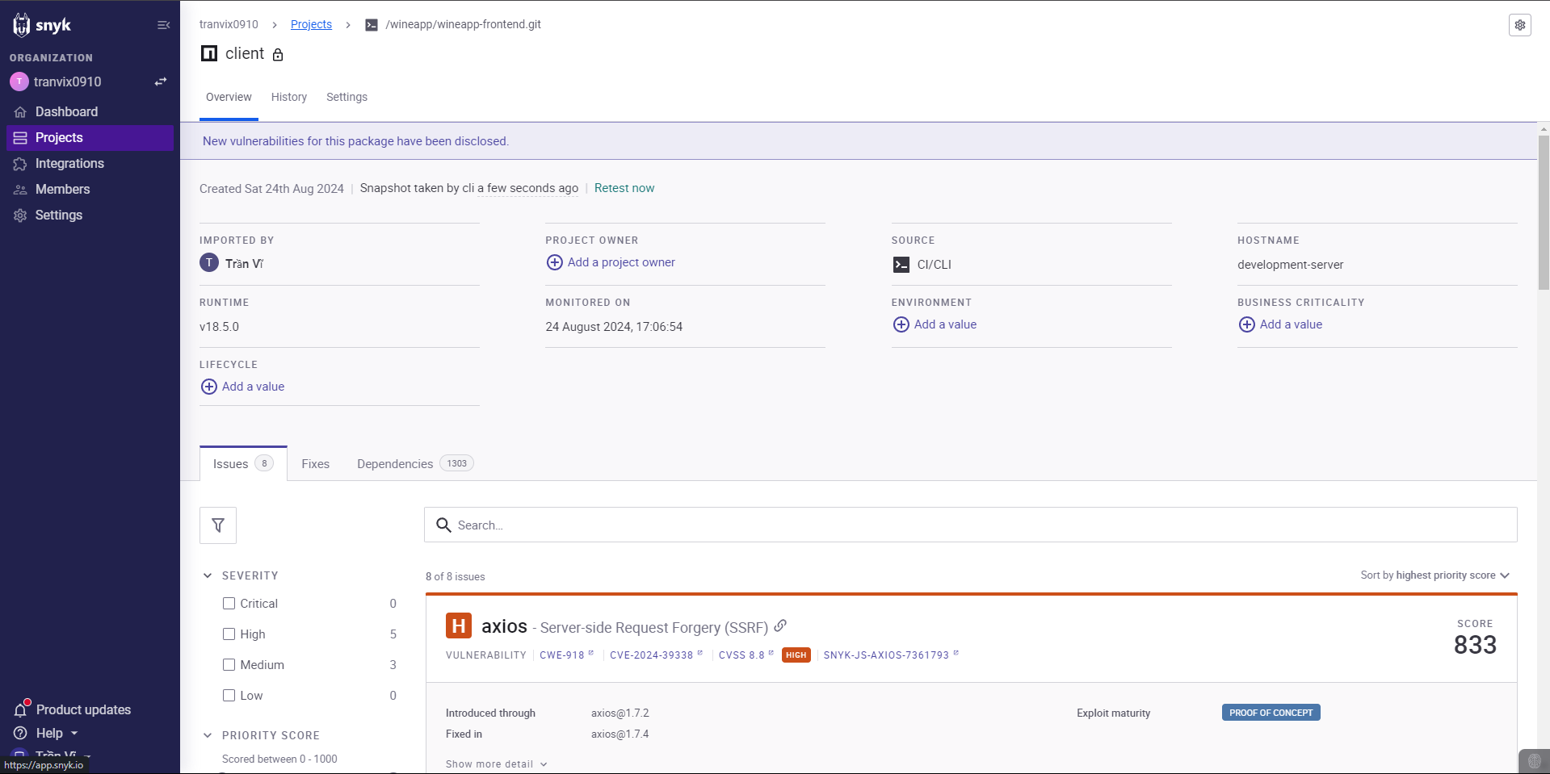Image resolution: width=1550 pixels, height=774 pixels.
Task: Collapse the sidebar navigation menu
Action: [x=163, y=25]
